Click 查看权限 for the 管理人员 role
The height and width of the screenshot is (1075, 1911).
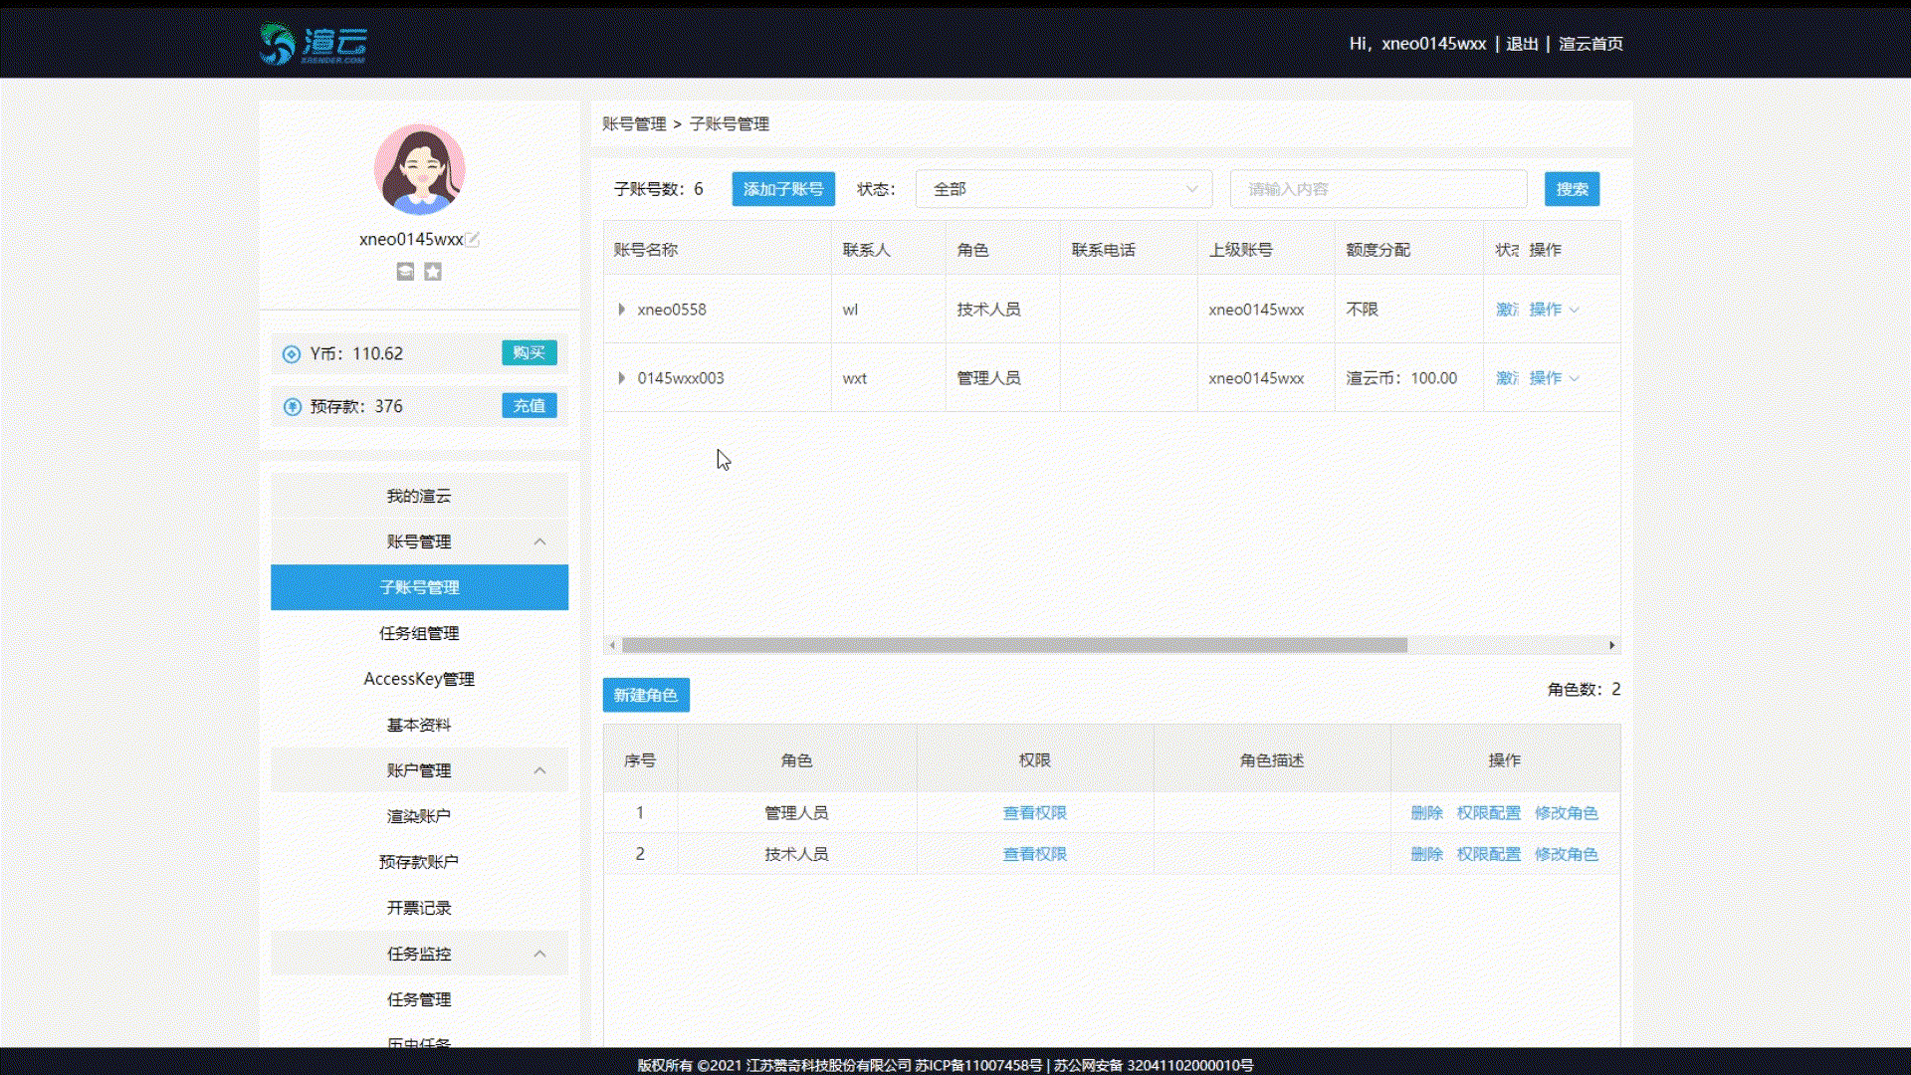(1034, 813)
